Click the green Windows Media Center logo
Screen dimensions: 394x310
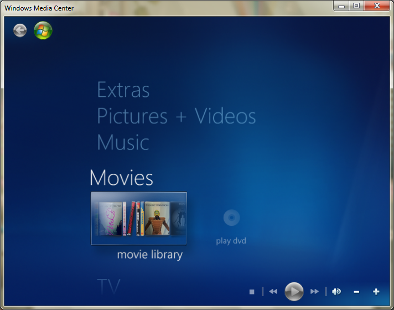pos(43,30)
